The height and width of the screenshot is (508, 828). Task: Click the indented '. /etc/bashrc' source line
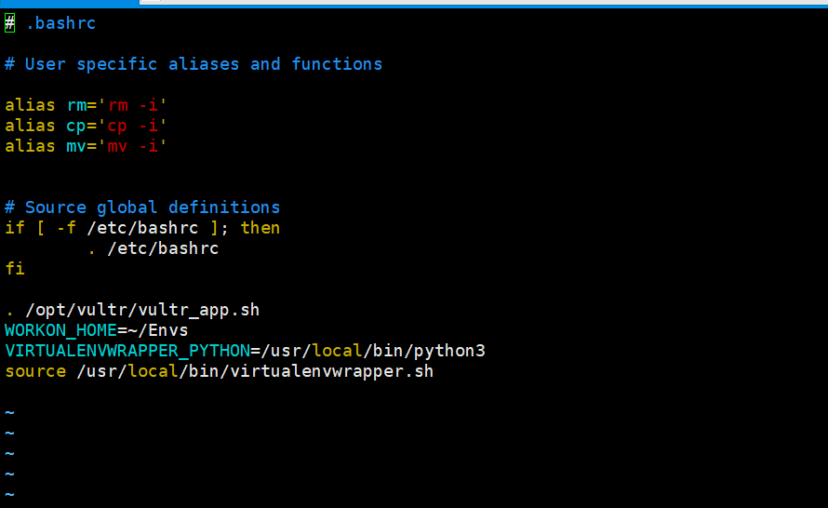tap(154, 248)
